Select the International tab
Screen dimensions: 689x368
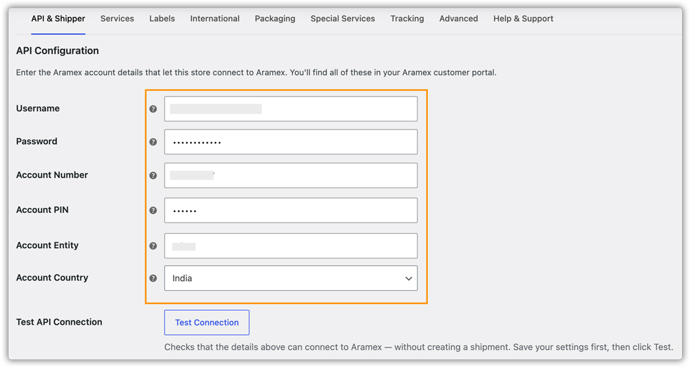click(215, 19)
